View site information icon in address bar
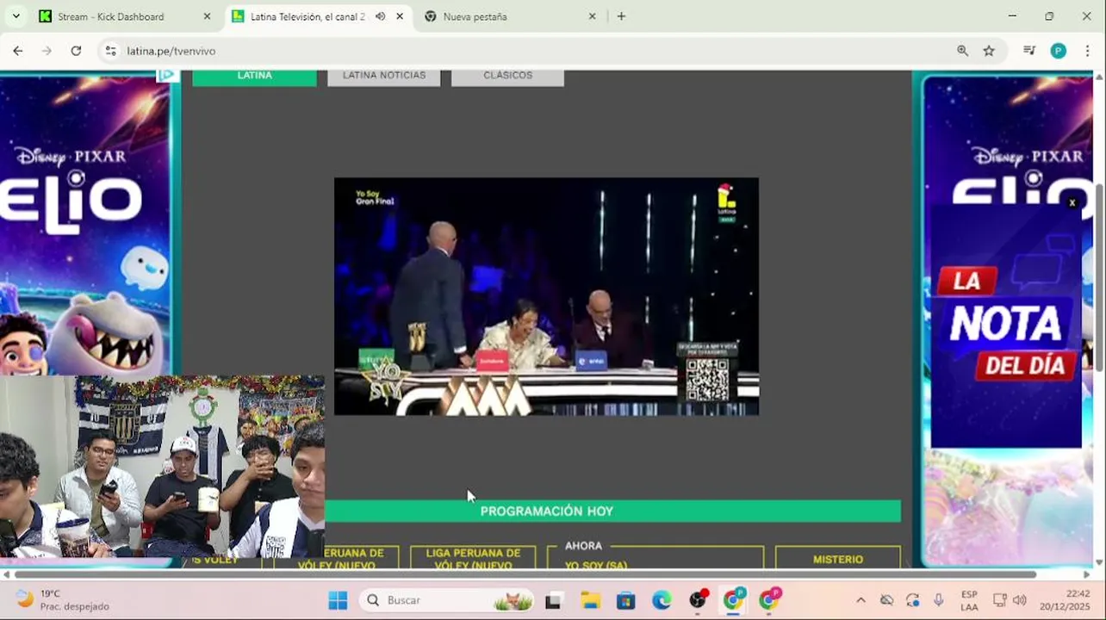Image resolution: width=1106 pixels, height=620 pixels. pos(110,51)
